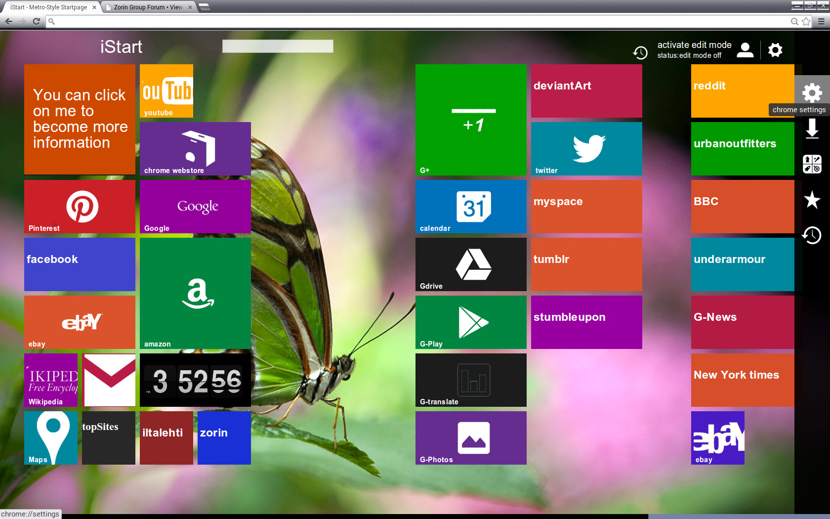The height and width of the screenshot is (519, 830).
Task: Open the Pinterest tile
Action: coord(80,206)
